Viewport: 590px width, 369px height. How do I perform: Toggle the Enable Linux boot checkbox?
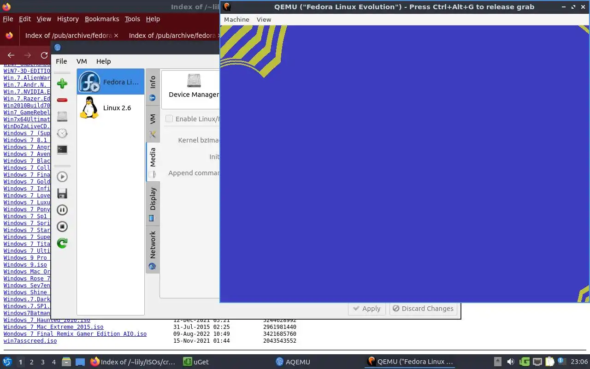pos(169,119)
